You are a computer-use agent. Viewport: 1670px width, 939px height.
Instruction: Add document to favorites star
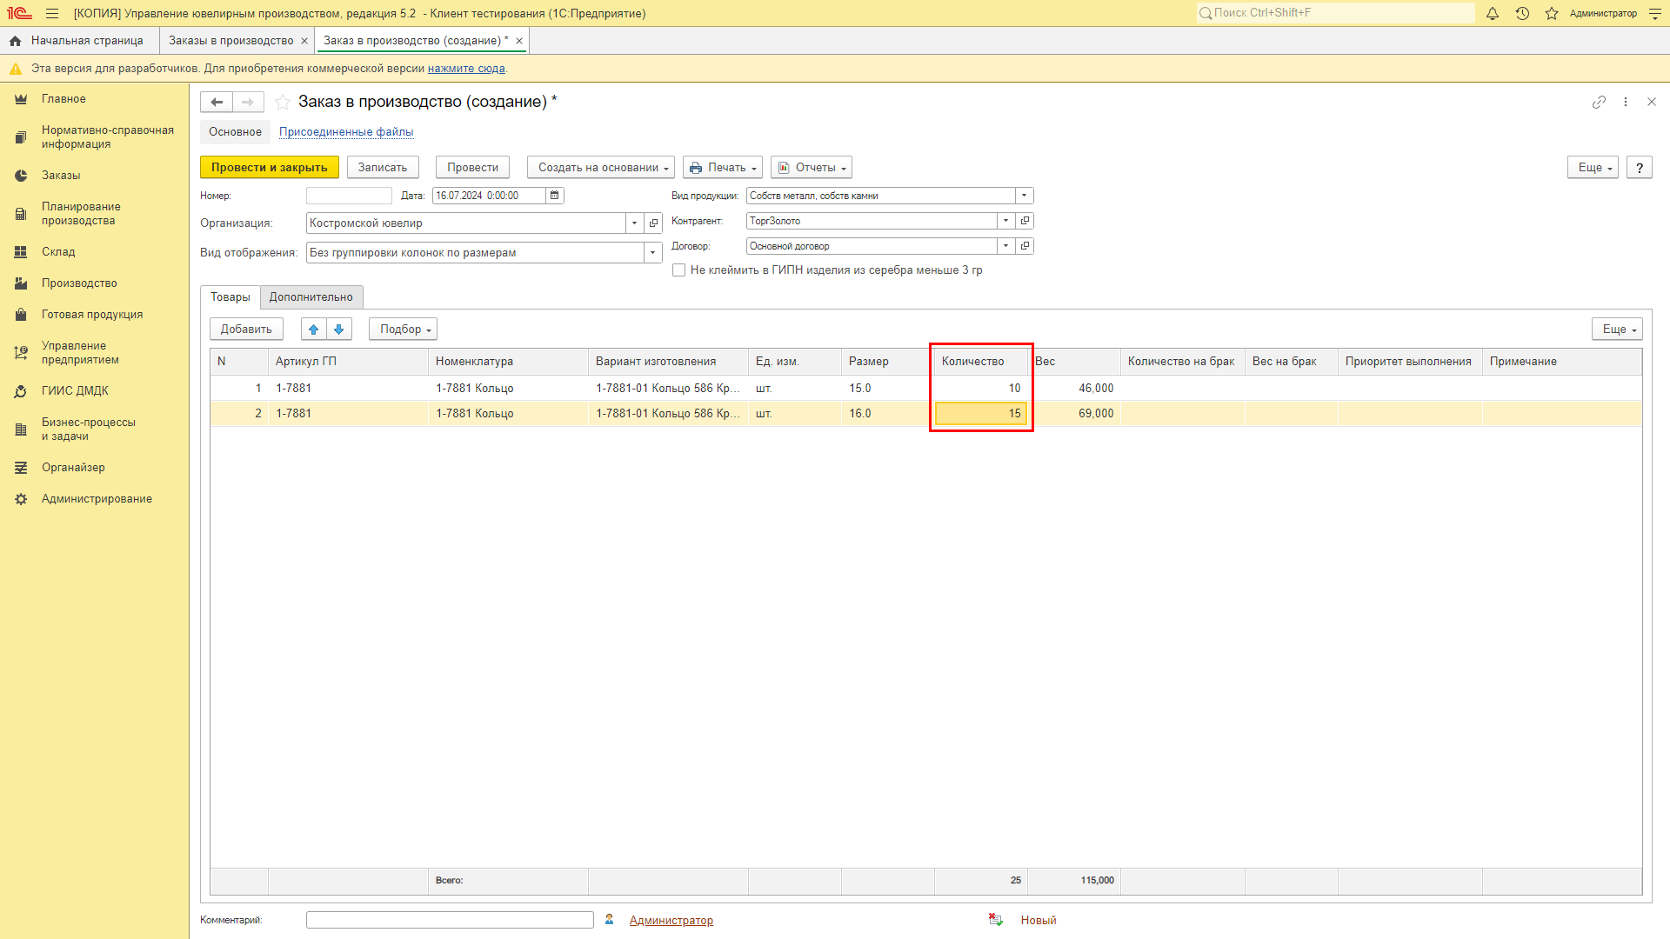coord(283,102)
